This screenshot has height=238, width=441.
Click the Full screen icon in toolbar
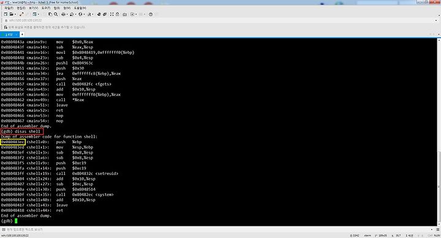(112, 14)
